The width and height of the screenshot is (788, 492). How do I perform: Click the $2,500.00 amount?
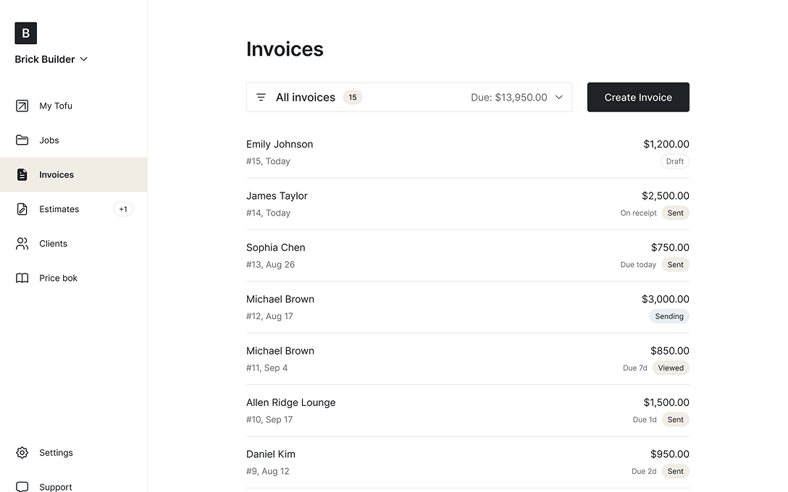666,196
